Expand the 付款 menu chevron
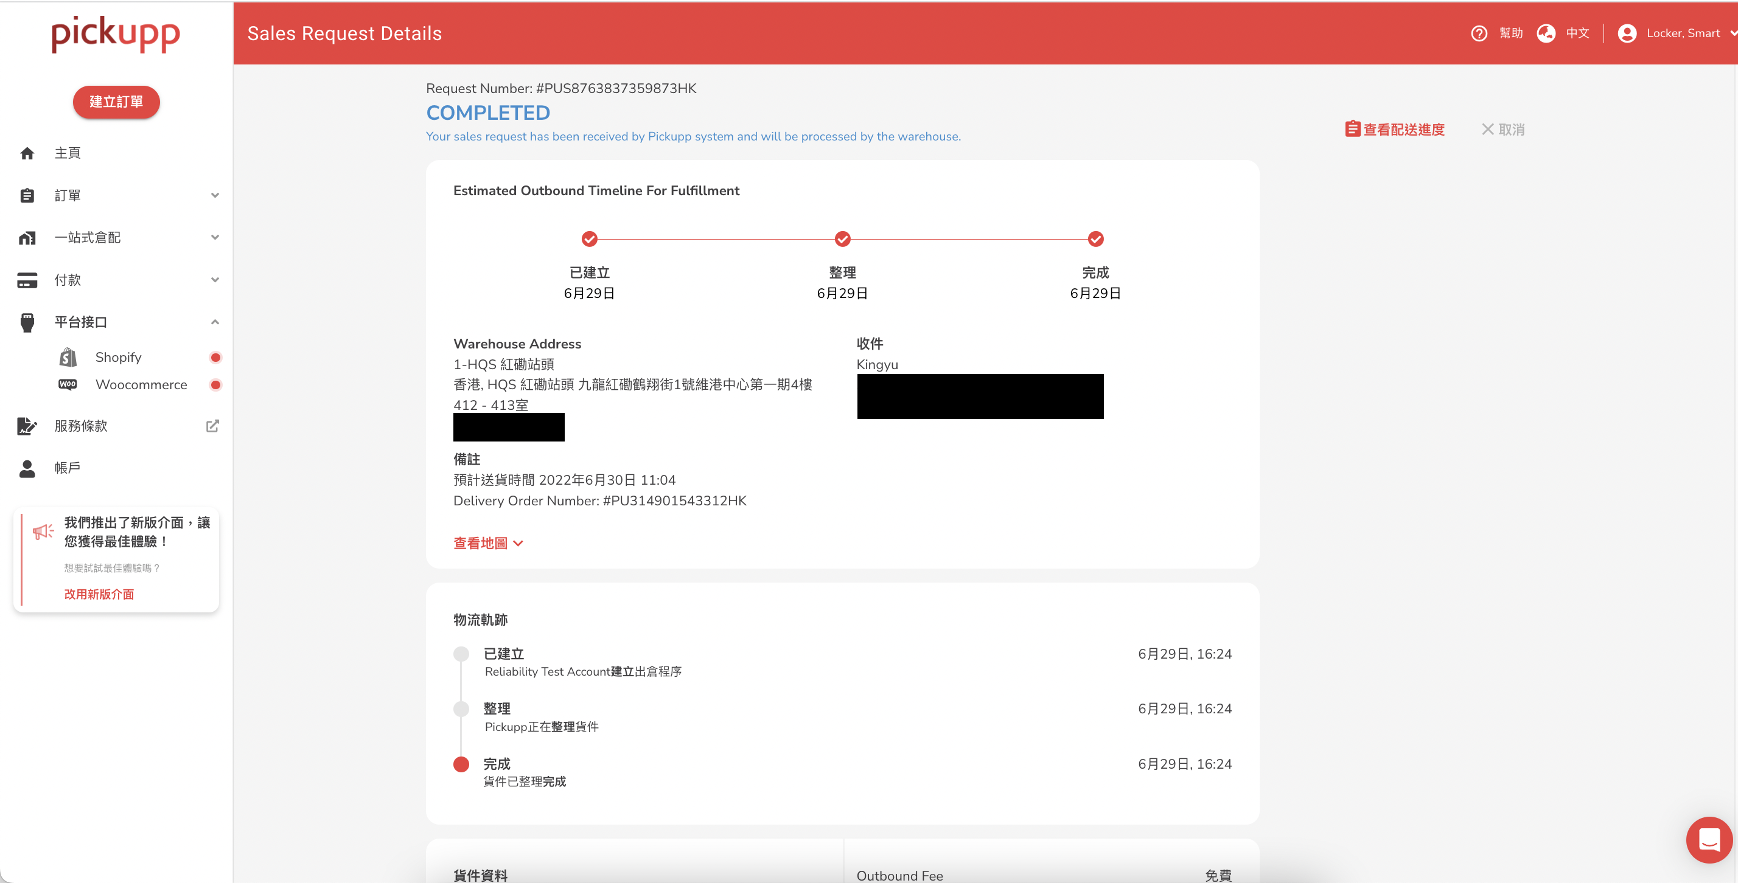Screen dimensions: 1738x883 (215, 280)
